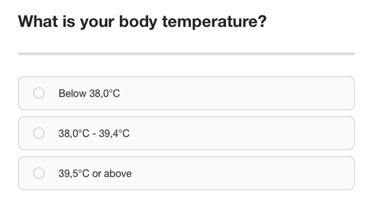
Task: Pick the moderate fever answer option
Action: tap(186, 133)
